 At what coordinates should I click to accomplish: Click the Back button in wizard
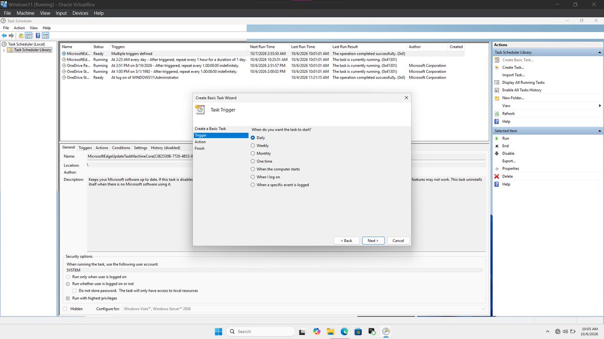(x=346, y=241)
